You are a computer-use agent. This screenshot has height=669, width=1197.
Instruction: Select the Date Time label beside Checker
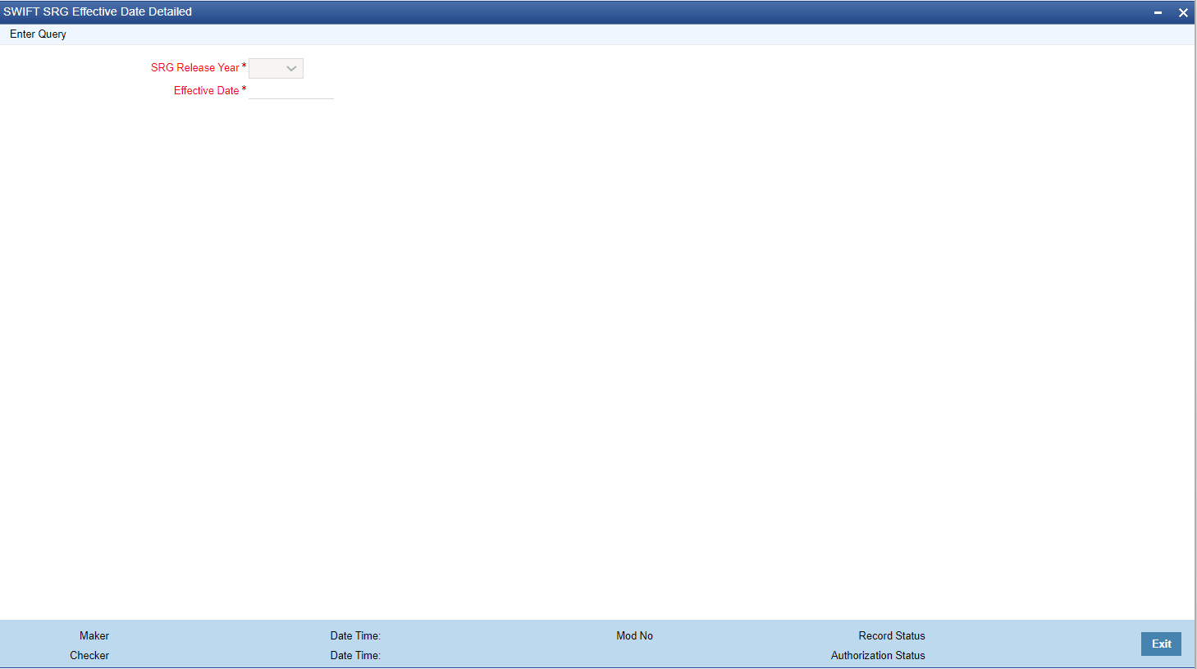355,656
